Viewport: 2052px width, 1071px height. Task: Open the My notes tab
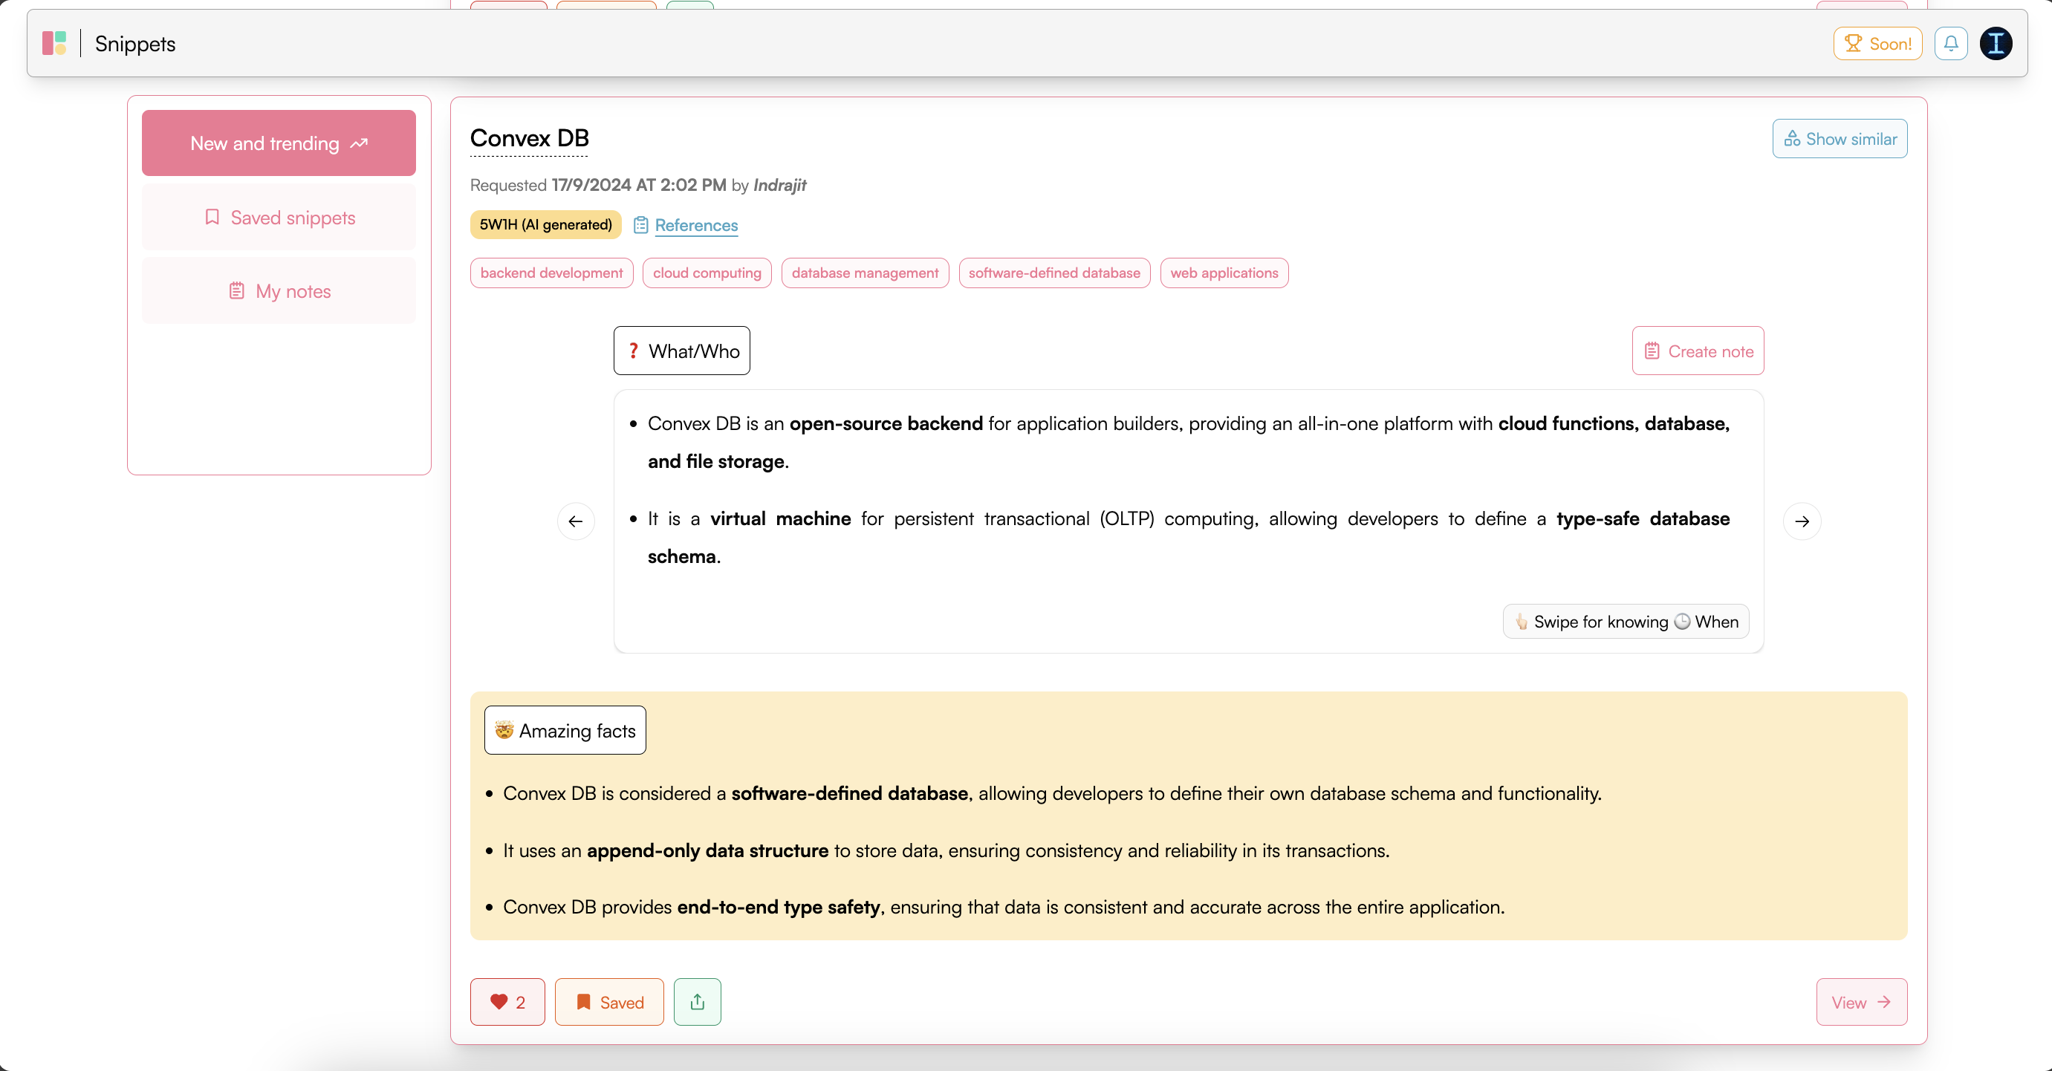(x=279, y=291)
